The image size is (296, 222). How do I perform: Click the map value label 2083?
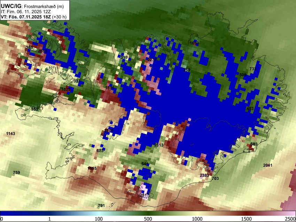pos(42,51)
